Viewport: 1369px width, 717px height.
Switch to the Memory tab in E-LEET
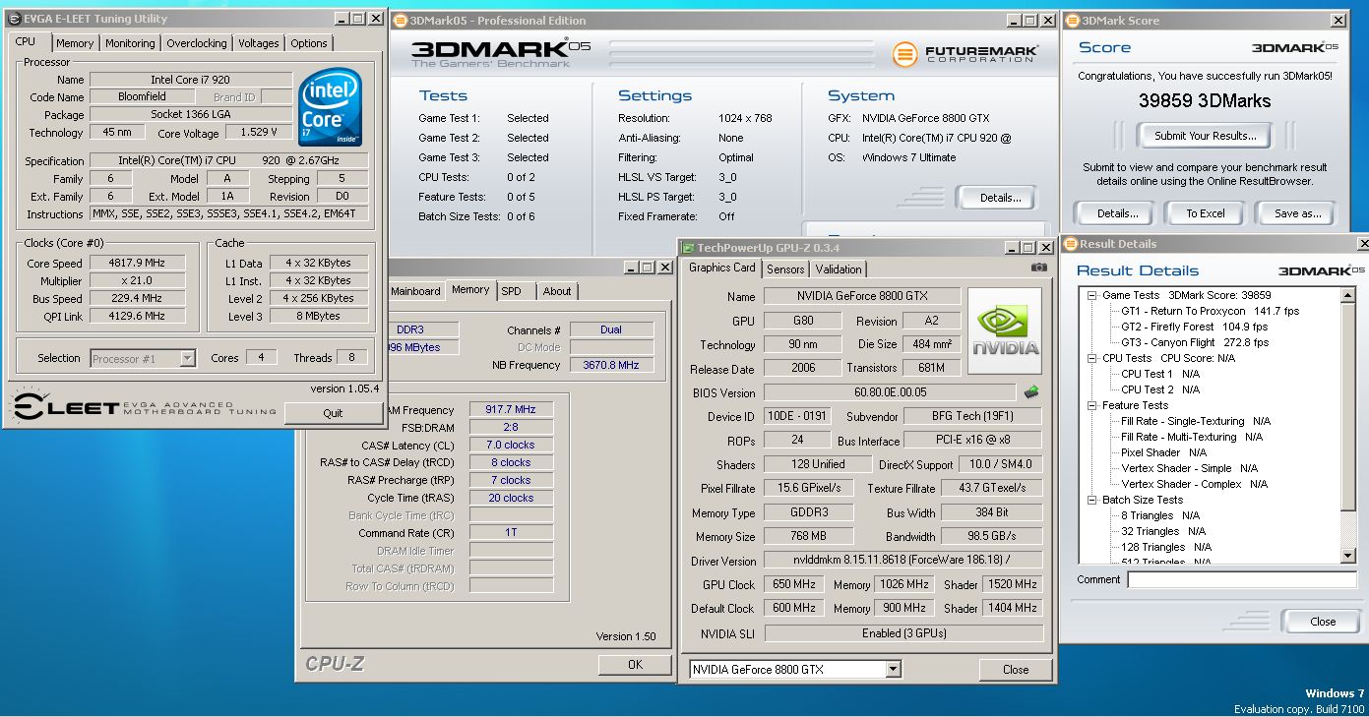pyautogui.click(x=75, y=43)
